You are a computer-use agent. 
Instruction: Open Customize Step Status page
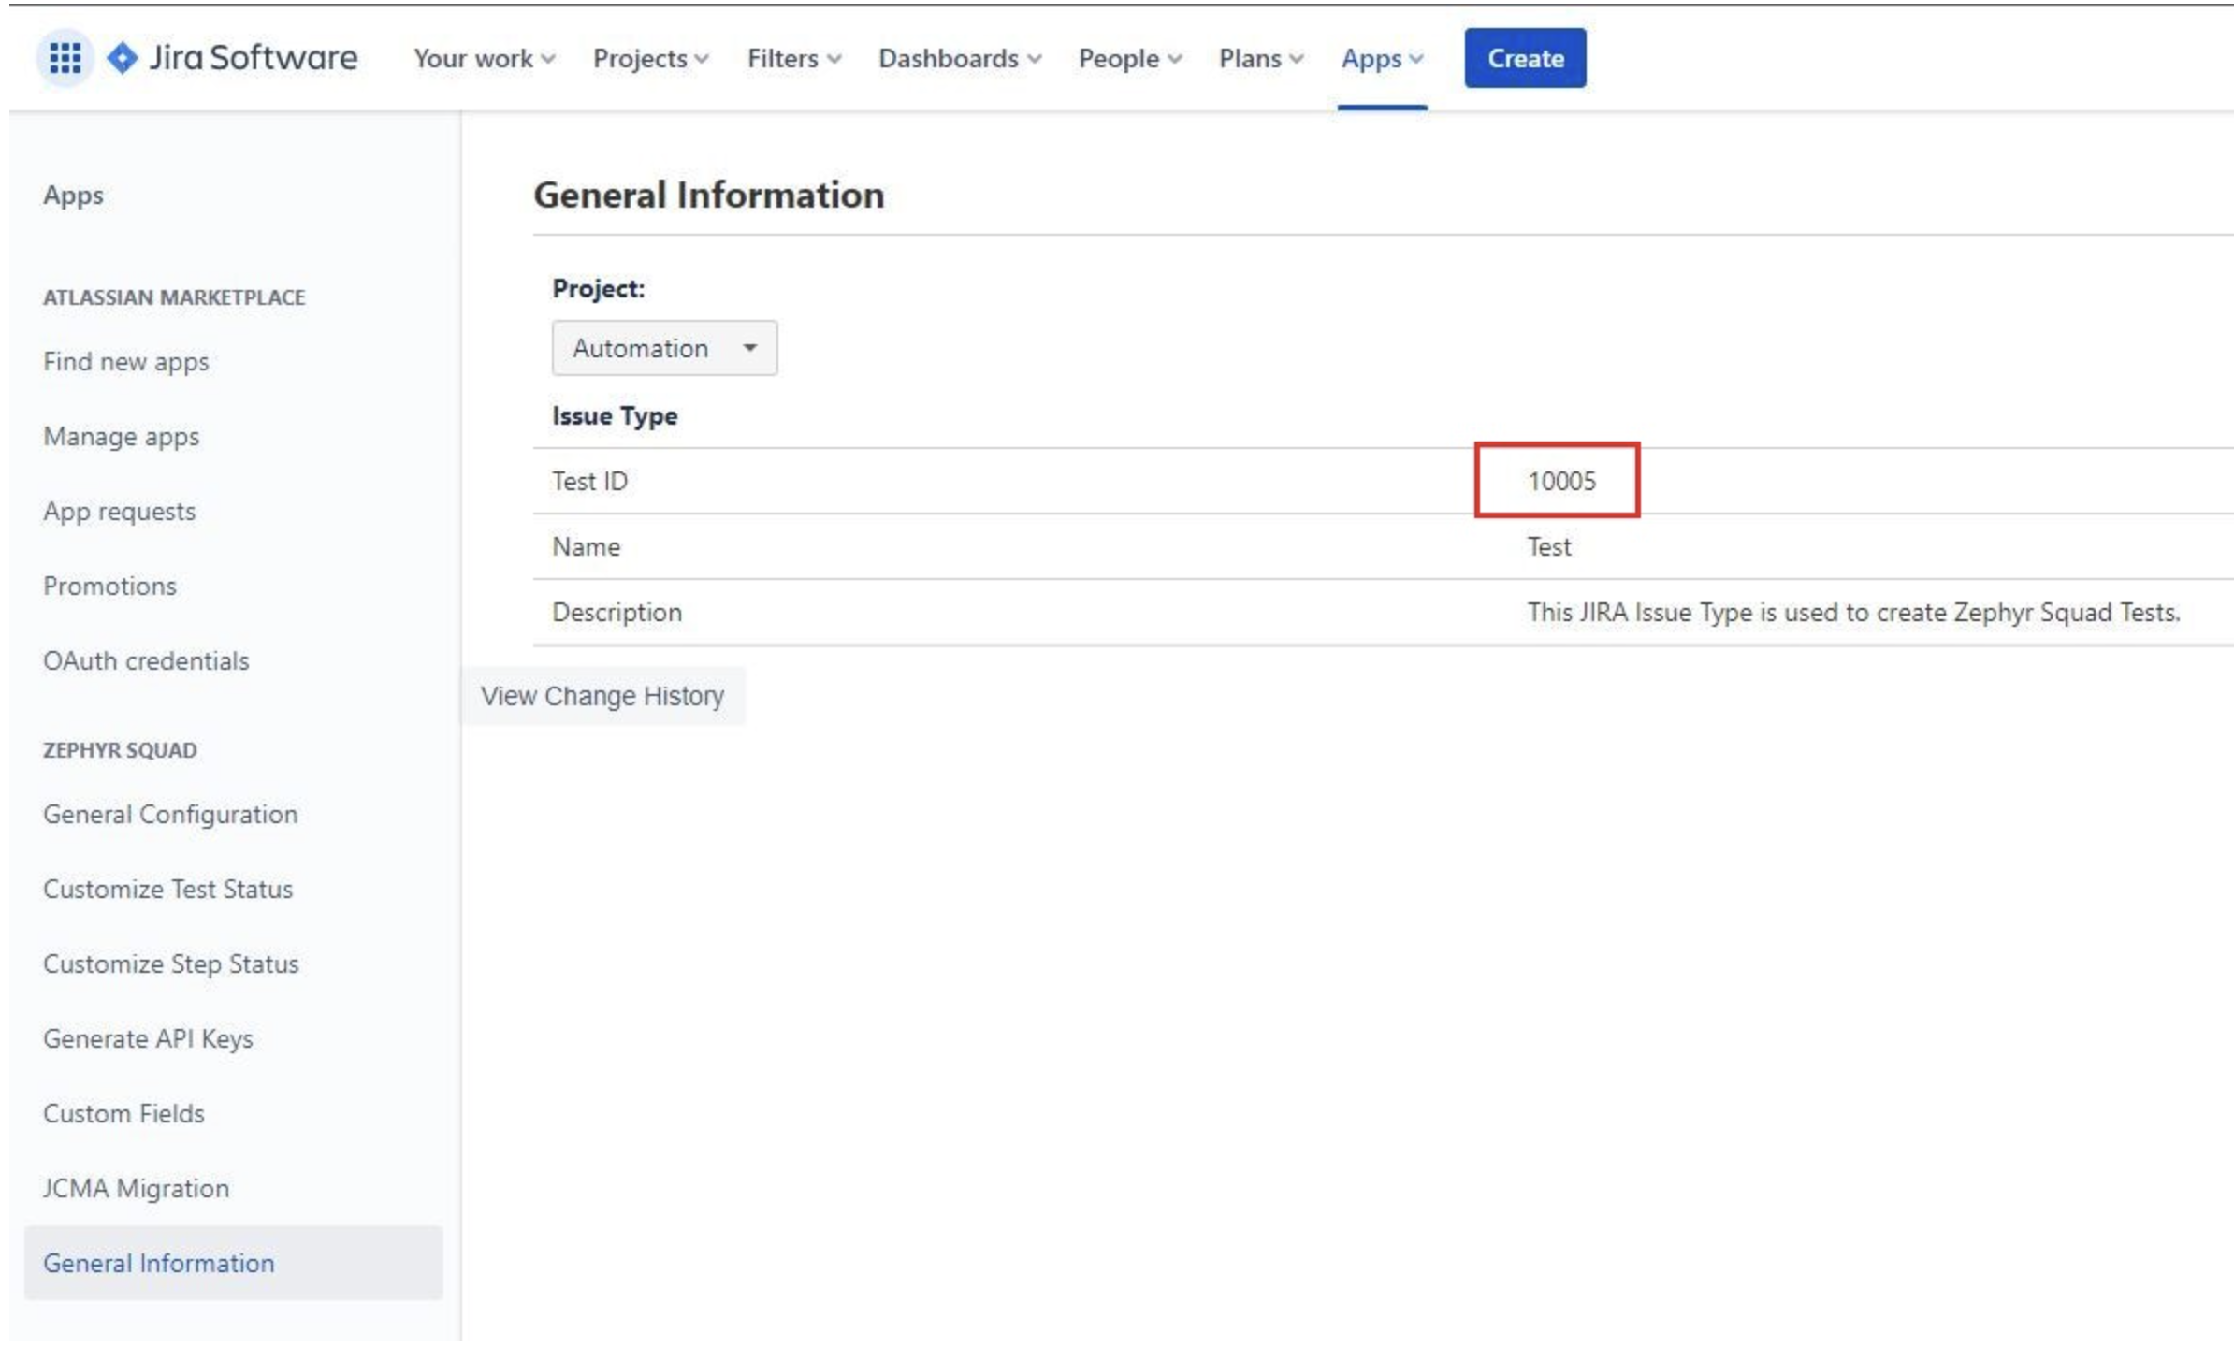click(x=171, y=963)
